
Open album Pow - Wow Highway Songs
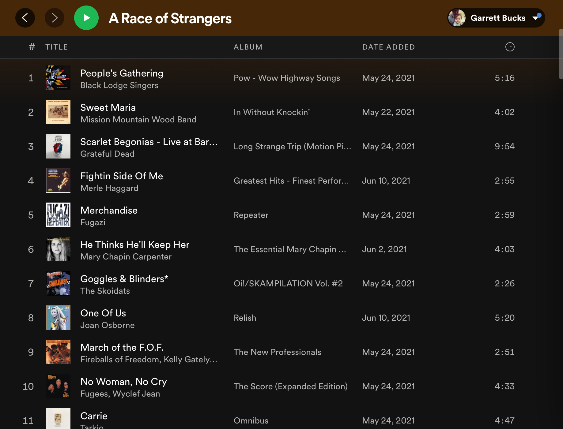[x=287, y=78]
